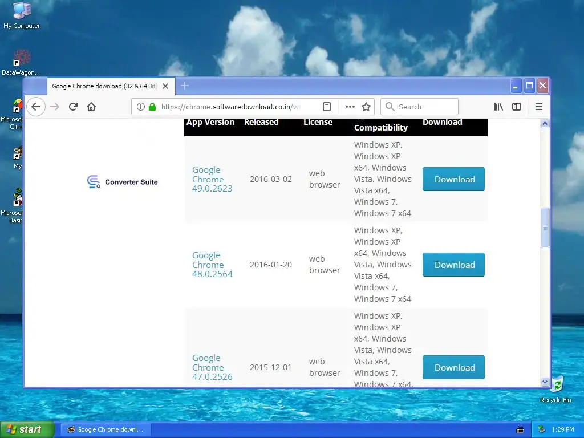This screenshot has height=438, width=584.
Task: Open the Library bookmarks and history icon
Action: pos(498,107)
